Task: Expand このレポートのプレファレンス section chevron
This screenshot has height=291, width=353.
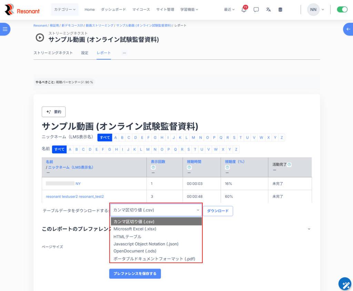Action: [309, 229]
